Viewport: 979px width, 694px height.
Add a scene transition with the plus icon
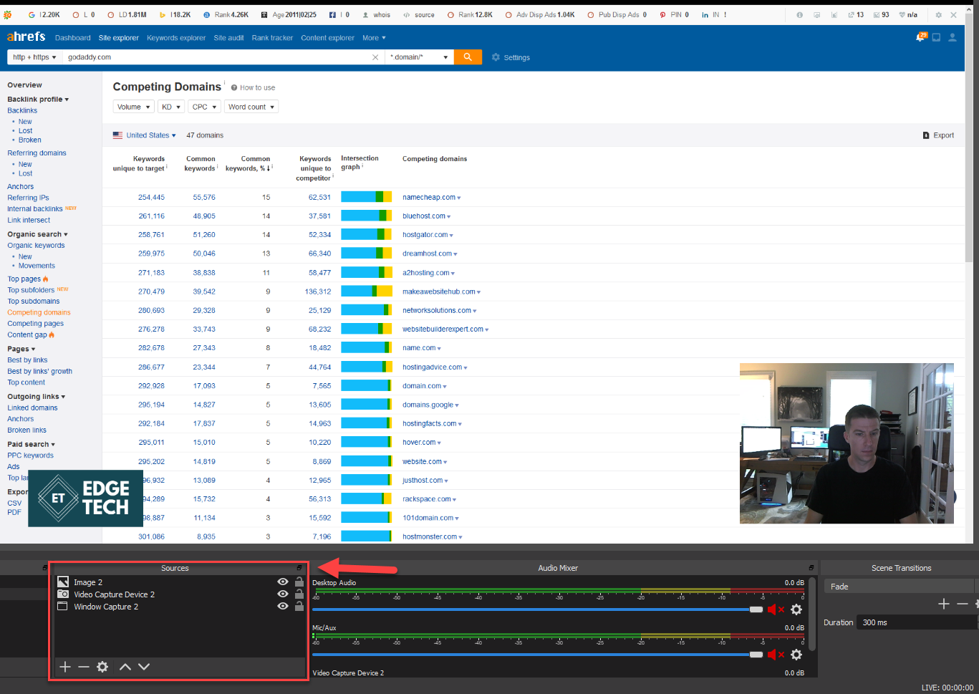coord(943,604)
